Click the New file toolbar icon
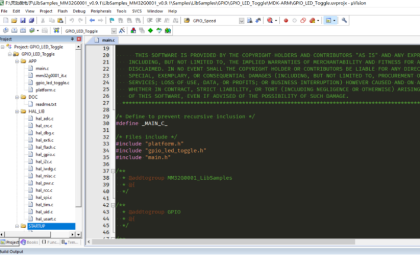Viewport: 420px width, 256px height. tap(6, 21)
